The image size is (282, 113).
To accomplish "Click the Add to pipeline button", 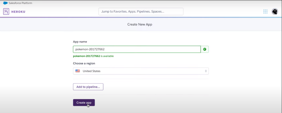I will point(88,87).
